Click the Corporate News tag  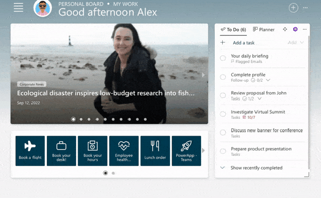(32, 84)
